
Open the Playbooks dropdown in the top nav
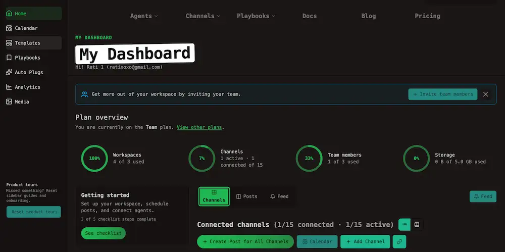coord(256,16)
